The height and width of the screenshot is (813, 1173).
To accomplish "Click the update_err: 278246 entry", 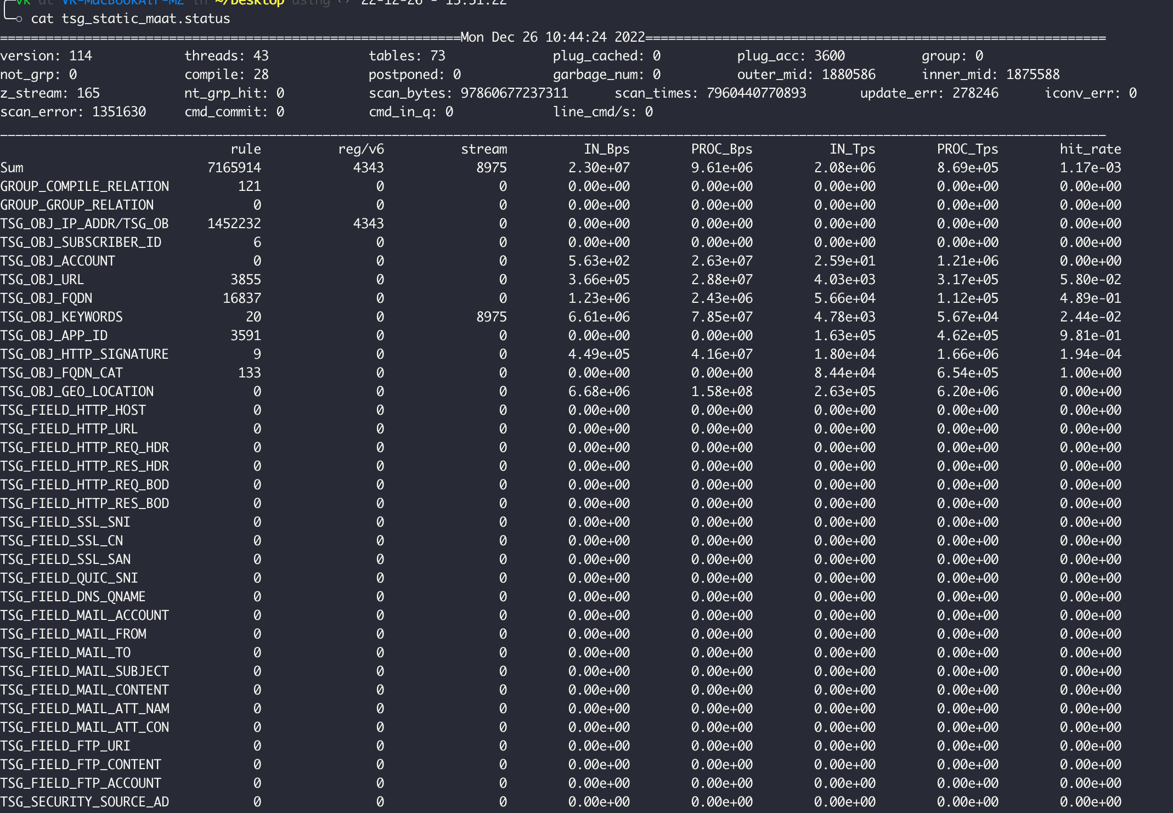I will tap(929, 93).
